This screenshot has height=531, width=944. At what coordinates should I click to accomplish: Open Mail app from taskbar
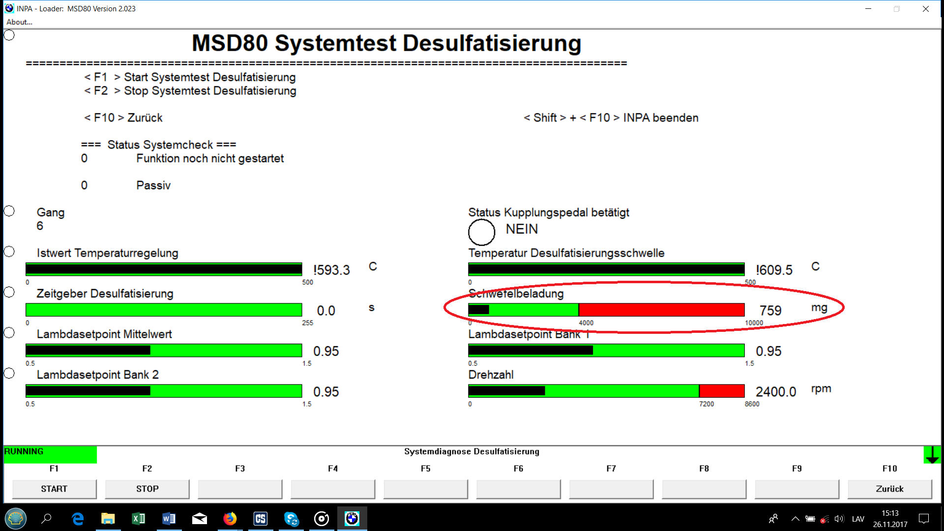199,518
